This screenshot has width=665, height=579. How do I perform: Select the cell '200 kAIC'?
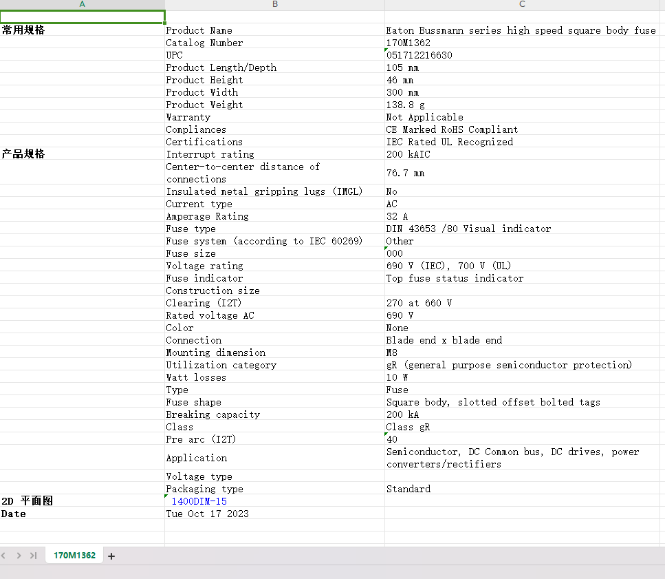522,154
